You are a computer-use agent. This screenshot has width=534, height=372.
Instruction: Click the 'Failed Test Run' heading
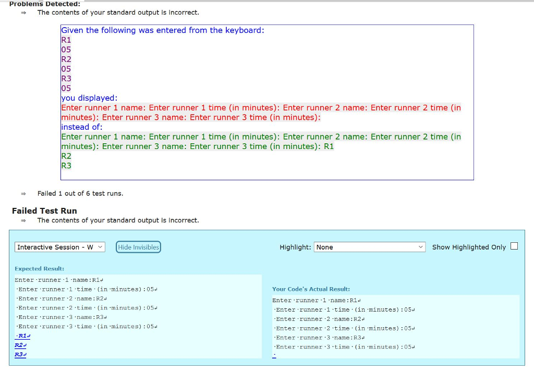click(44, 210)
